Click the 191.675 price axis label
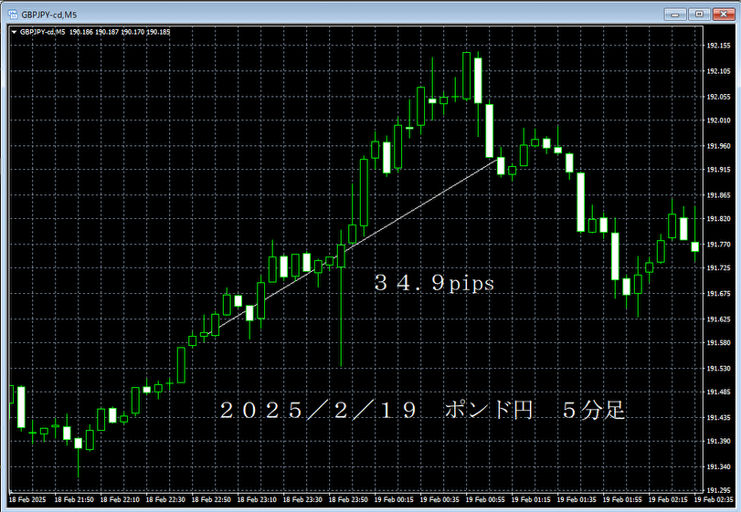Screen dimensions: 741x512 pos(718,294)
